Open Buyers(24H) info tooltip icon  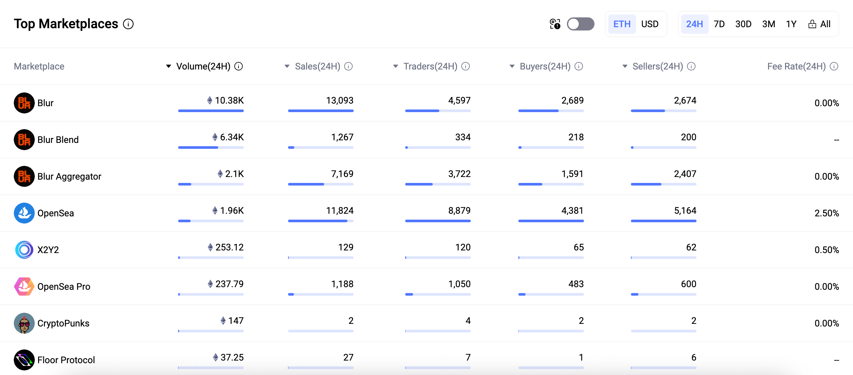pyautogui.click(x=578, y=67)
